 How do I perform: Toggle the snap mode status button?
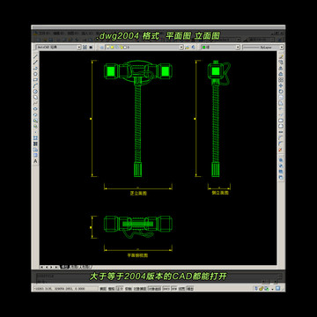[103, 289]
